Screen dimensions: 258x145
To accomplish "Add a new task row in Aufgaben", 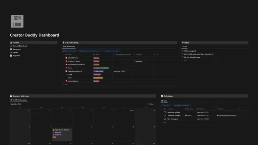I will pos(164,122).
